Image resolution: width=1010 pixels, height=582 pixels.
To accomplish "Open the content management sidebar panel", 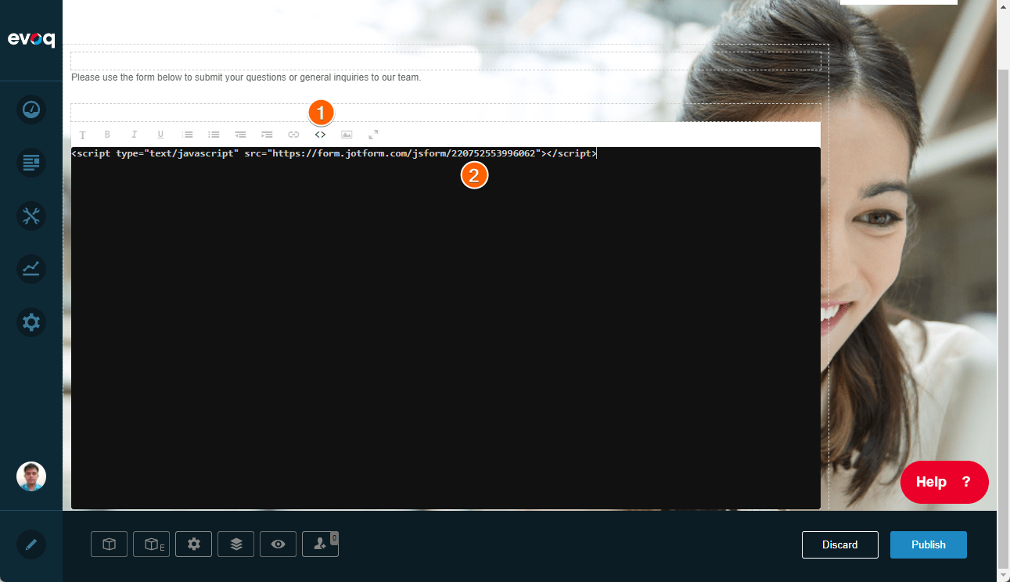I will (31, 163).
